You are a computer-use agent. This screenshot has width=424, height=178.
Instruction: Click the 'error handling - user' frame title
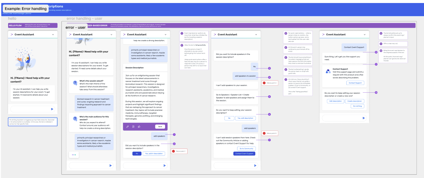point(84,19)
